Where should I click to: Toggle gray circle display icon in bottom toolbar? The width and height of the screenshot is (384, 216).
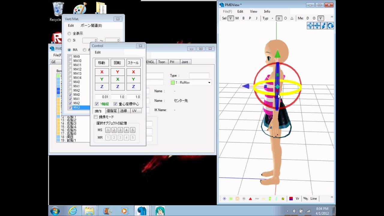[x=244, y=199]
